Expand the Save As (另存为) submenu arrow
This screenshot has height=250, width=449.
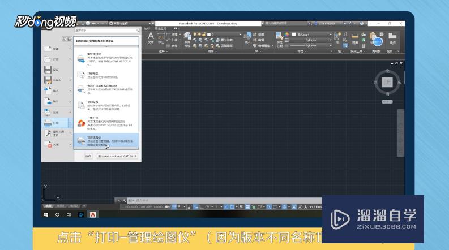[x=70, y=80]
